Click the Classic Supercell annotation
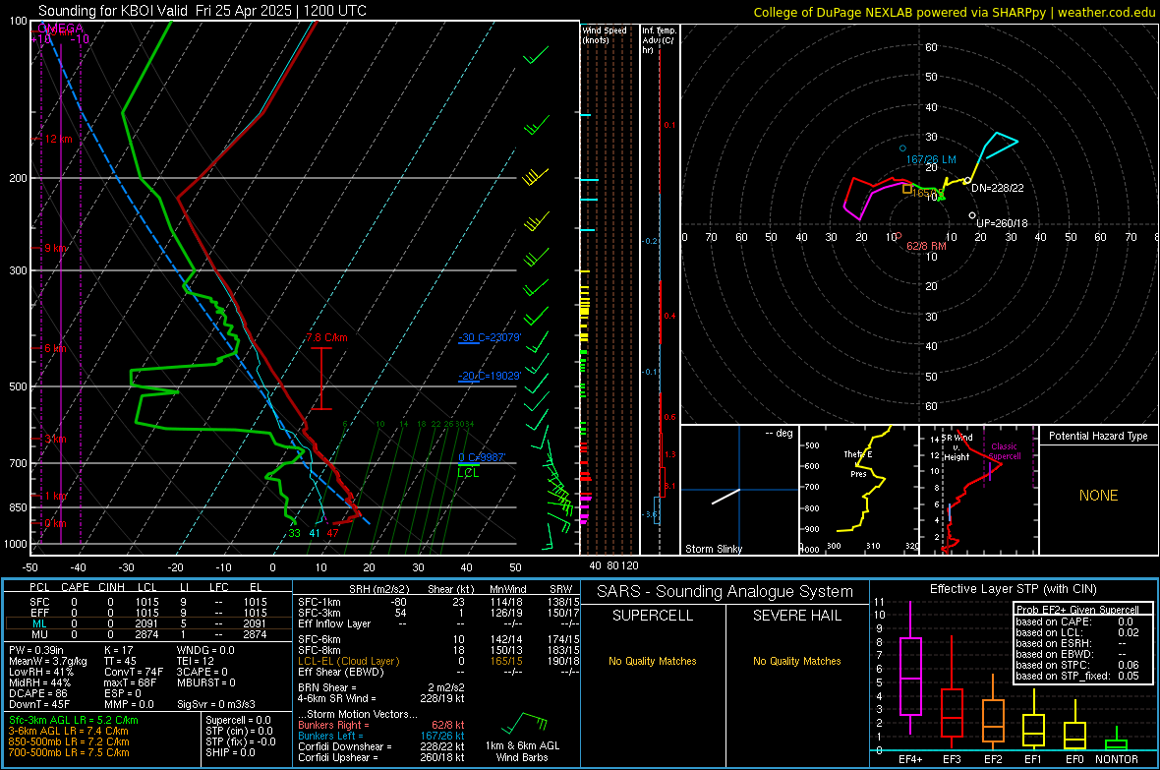The width and height of the screenshot is (1160, 770). [x=1005, y=451]
